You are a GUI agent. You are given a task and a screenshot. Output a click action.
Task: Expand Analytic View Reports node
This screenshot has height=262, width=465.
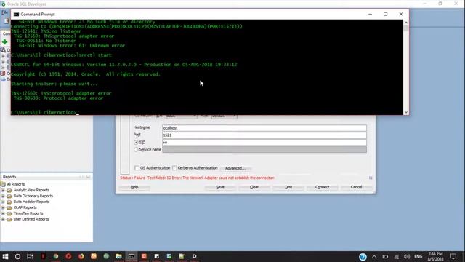tap(3, 190)
